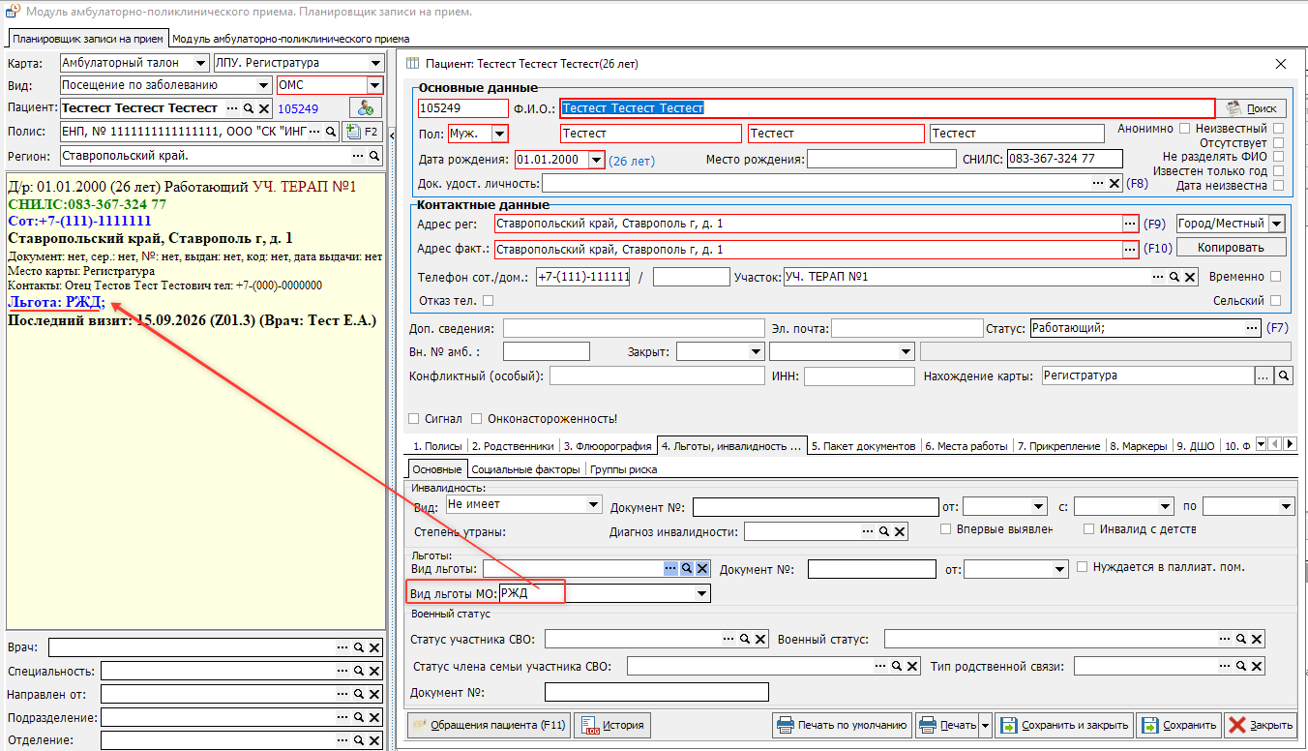
Task: Click the Копировать address button
Action: coord(1231,248)
